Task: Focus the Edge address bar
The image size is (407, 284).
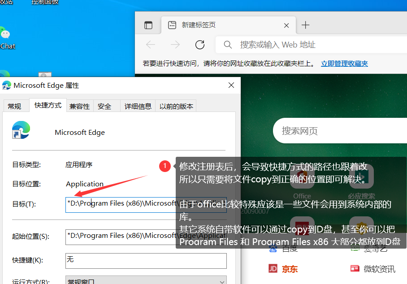Action: 312,45
